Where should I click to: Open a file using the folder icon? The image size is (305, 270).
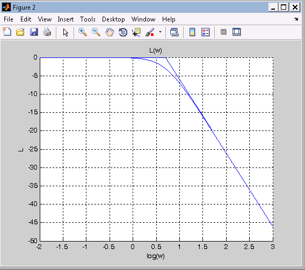click(20, 32)
